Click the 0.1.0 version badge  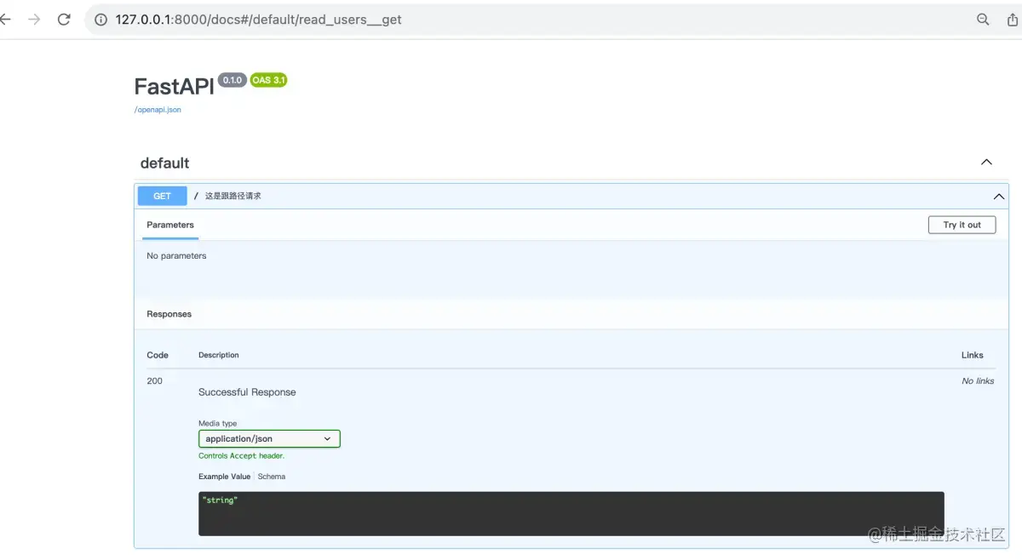tap(233, 80)
